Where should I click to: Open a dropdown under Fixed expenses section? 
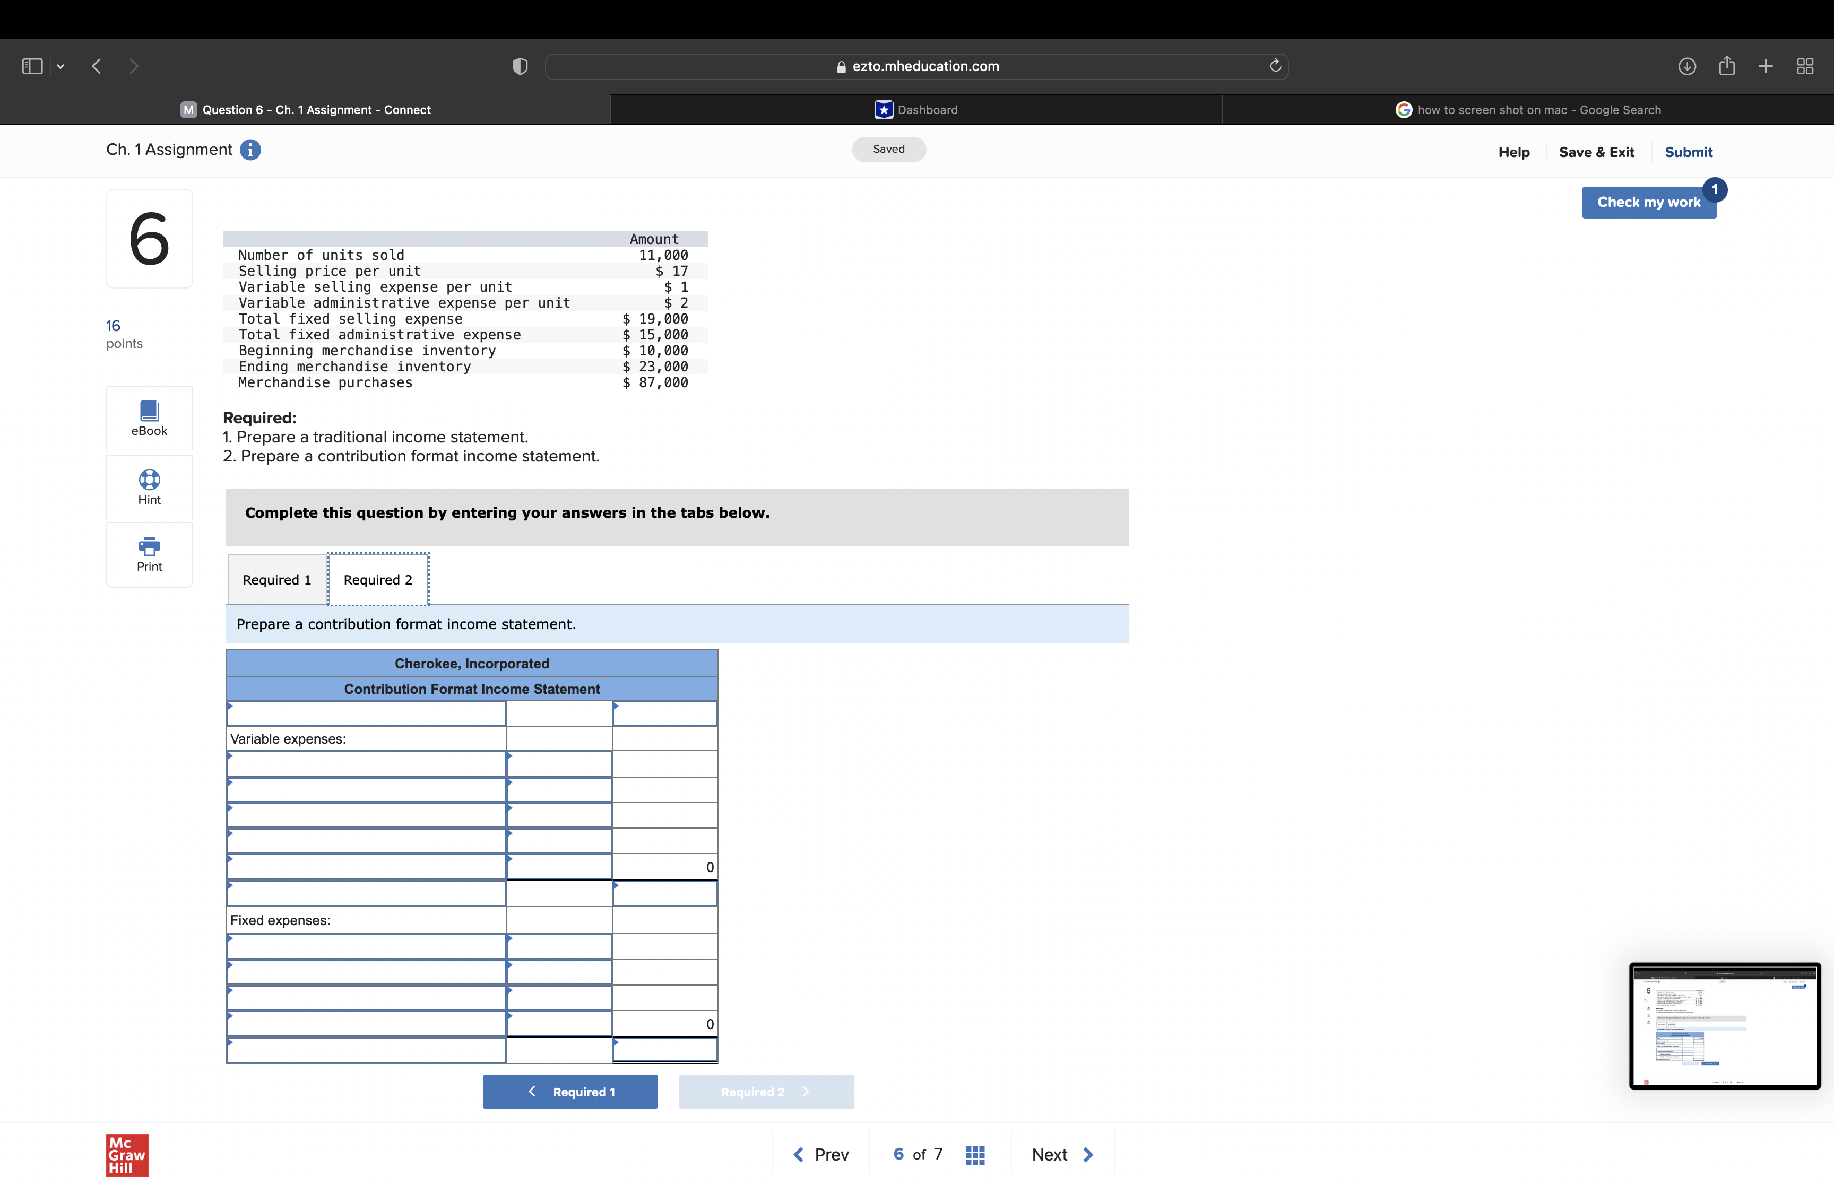[x=366, y=946]
